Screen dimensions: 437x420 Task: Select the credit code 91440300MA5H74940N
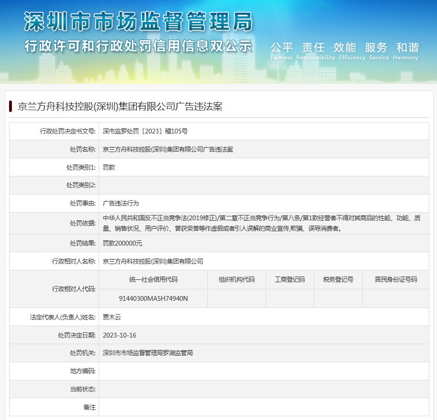point(153,298)
